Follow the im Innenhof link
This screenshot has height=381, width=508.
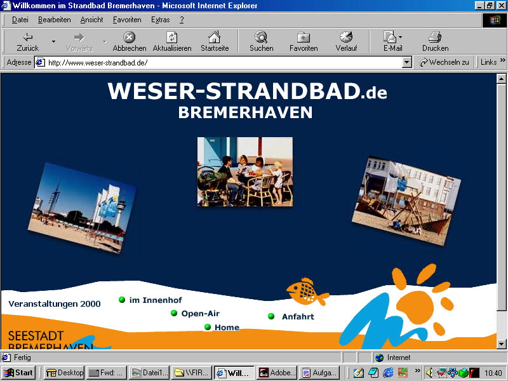click(156, 300)
